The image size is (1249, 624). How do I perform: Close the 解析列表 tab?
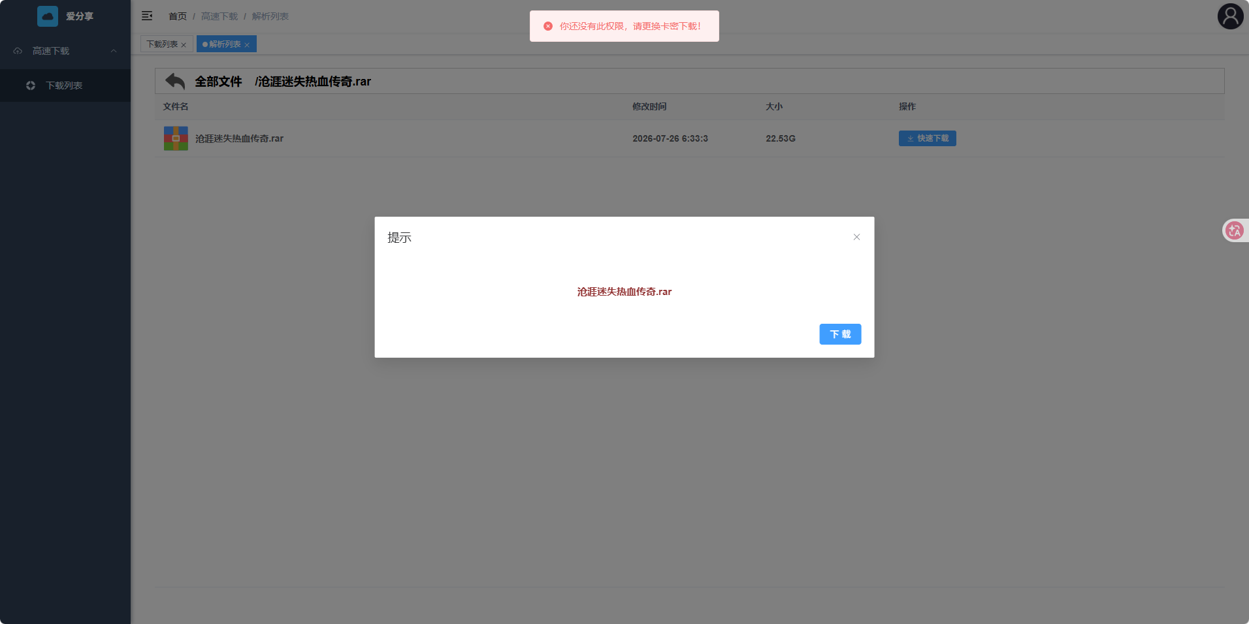(247, 45)
